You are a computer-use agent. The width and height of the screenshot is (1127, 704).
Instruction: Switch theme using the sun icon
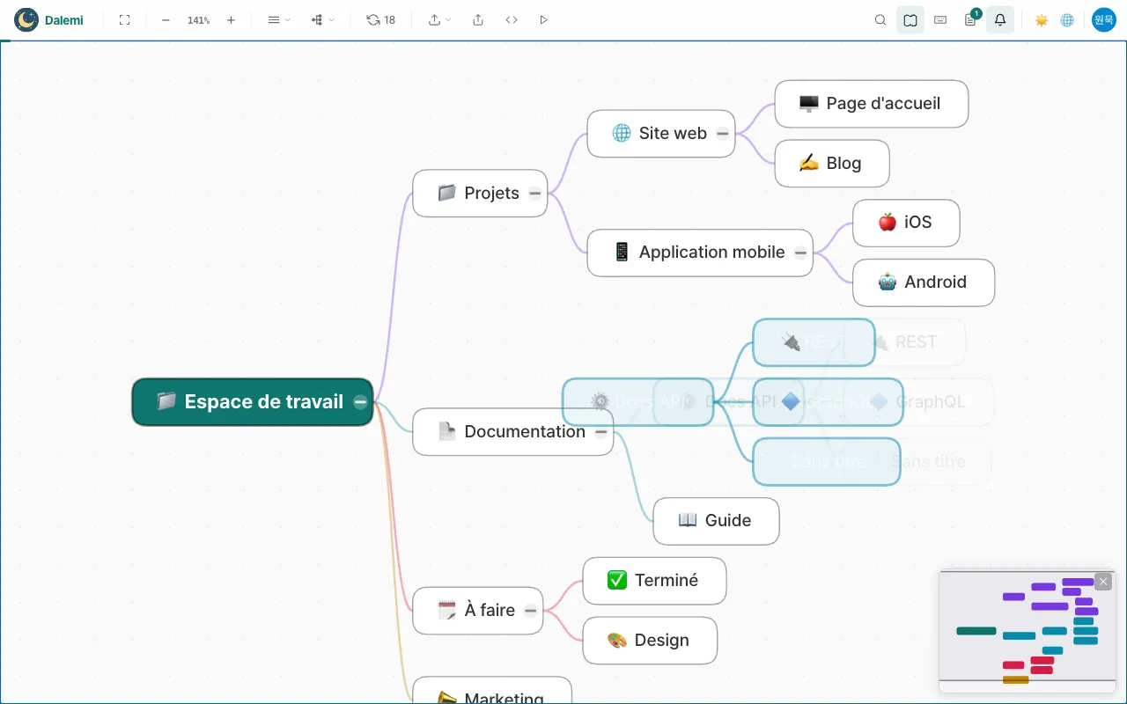click(1042, 19)
